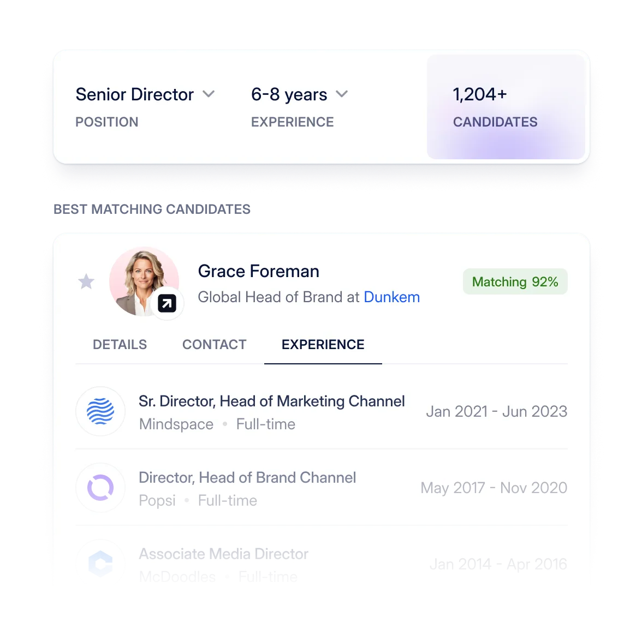The image size is (642, 642).
Task: Favorite the candidate by toggling the star
Action: (86, 281)
